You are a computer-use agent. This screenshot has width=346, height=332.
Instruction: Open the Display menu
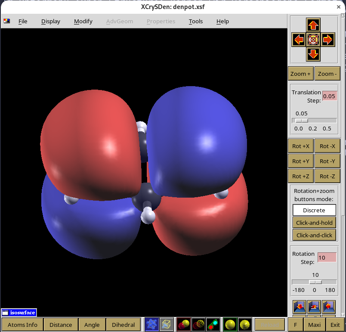[51, 21]
